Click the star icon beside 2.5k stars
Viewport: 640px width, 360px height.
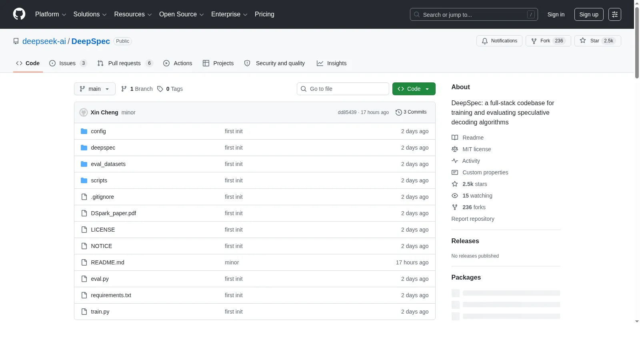coord(455,184)
